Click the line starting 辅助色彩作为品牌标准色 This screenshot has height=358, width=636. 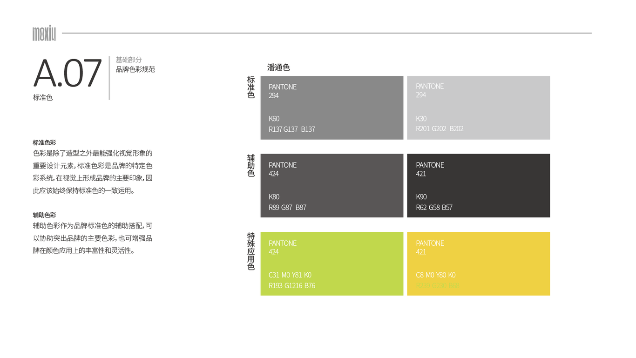93,226
